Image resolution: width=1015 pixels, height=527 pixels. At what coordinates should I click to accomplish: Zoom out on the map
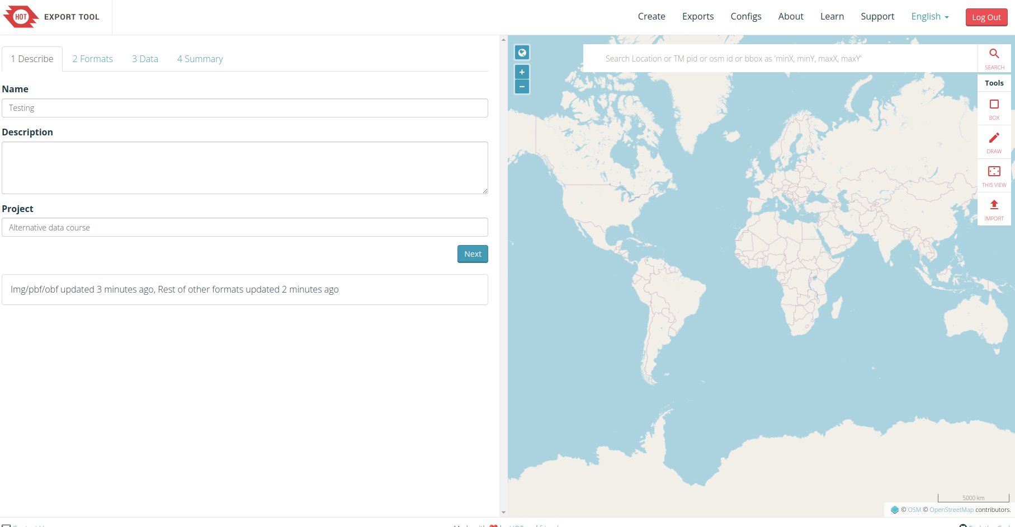click(522, 87)
